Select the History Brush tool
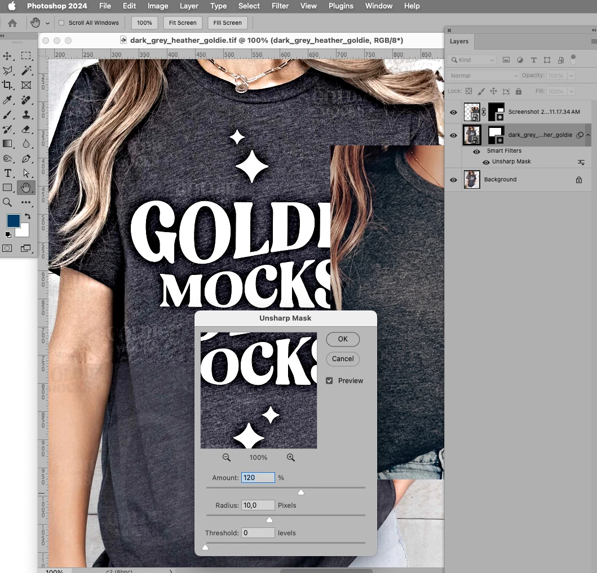The height and width of the screenshot is (573, 597). click(x=7, y=130)
